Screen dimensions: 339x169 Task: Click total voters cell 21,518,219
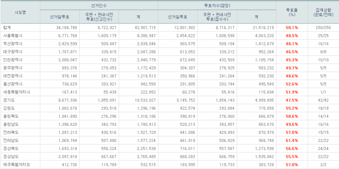(263, 28)
